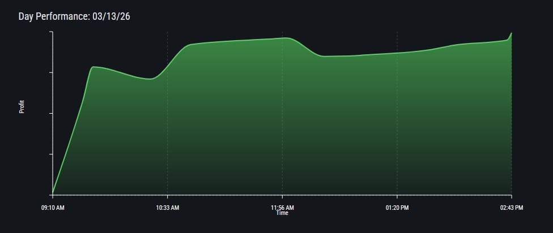Click the Day Performance chart title
The width and height of the screenshot is (553, 233).
(75, 16)
